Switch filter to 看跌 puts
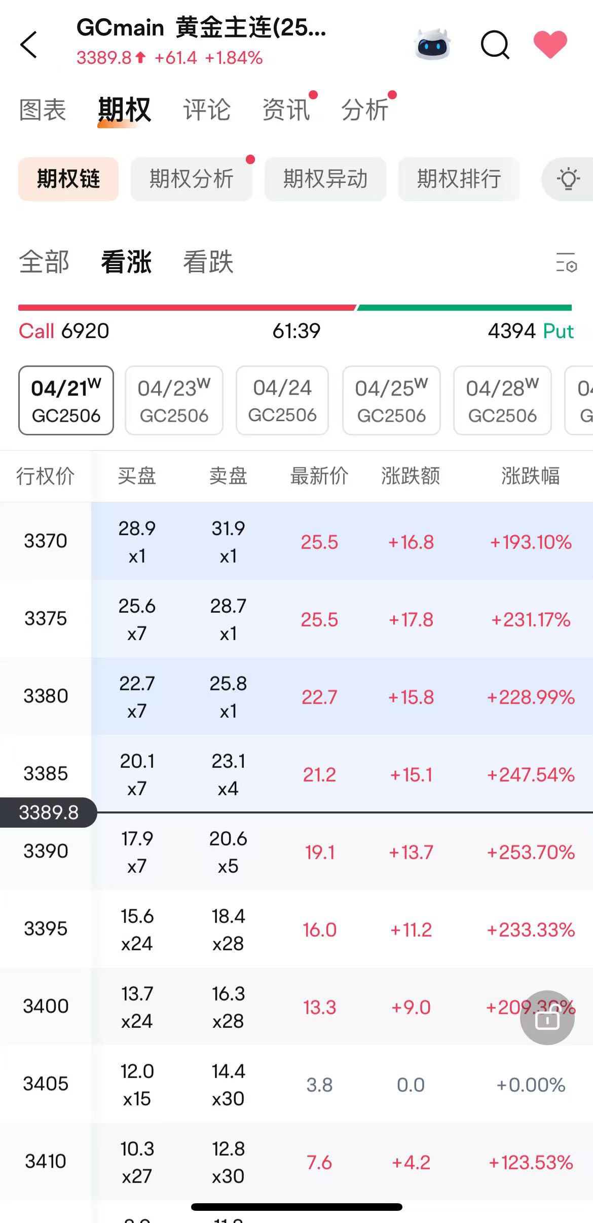Viewport: 593px width, 1223px height. coord(208,263)
